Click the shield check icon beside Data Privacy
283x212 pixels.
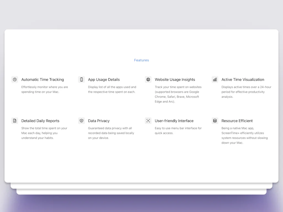click(82, 121)
